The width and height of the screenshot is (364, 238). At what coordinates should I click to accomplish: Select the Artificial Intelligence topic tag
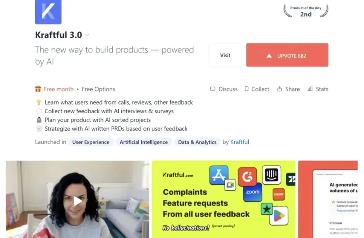[144, 142]
